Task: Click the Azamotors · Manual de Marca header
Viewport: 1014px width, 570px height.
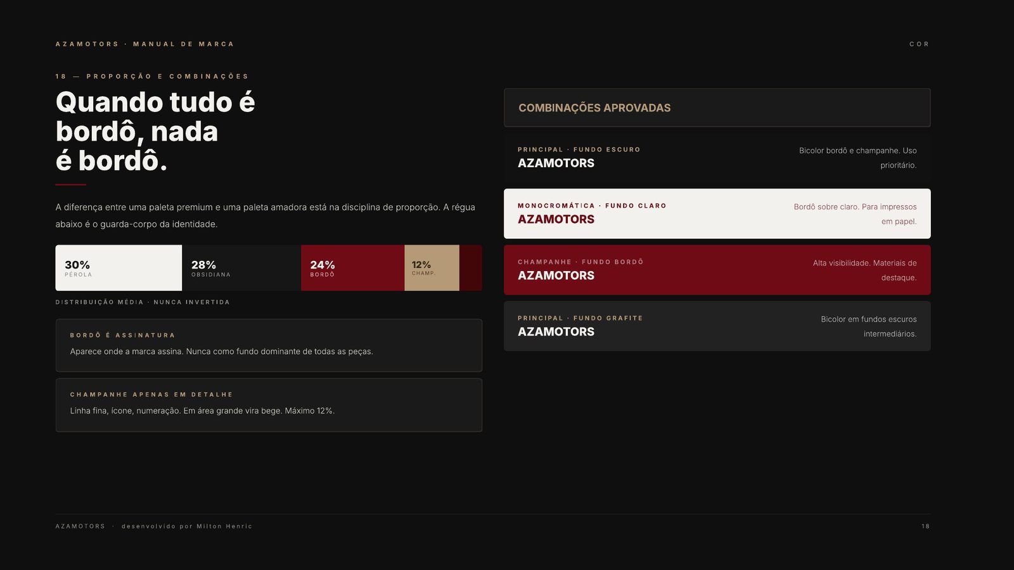Action: click(144, 44)
